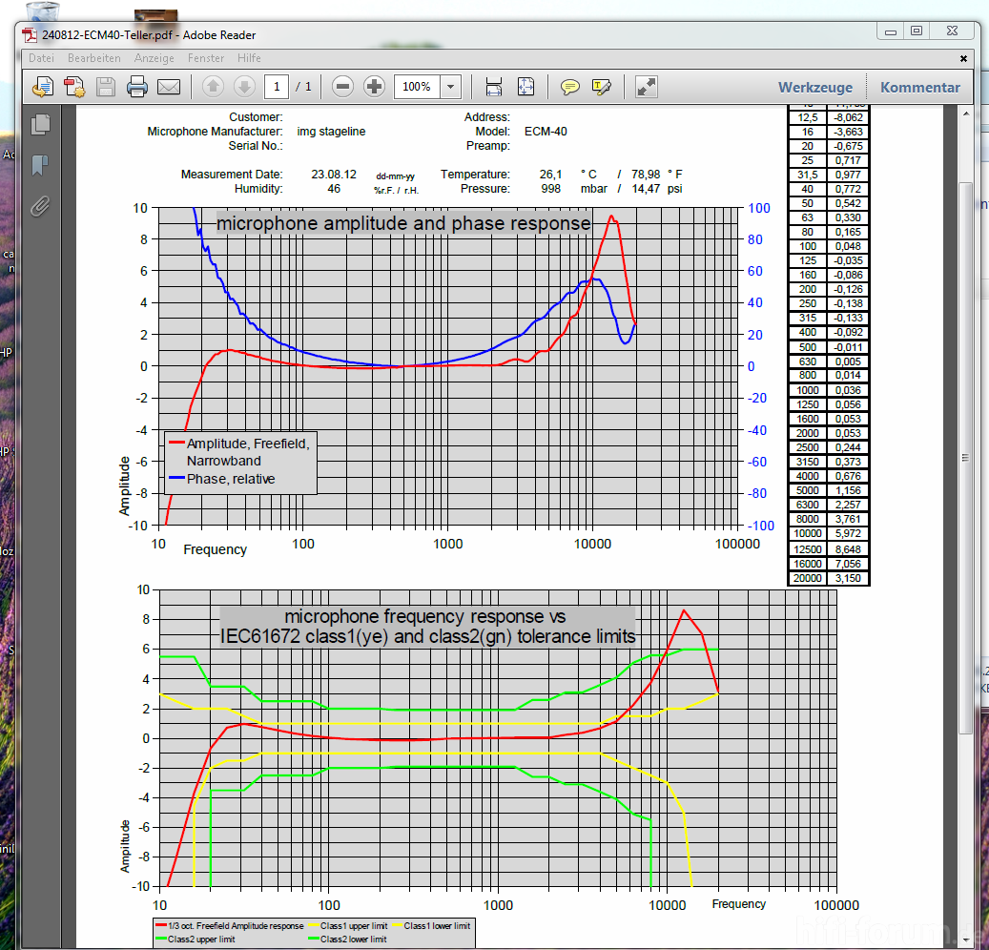989x950 pixels.
Task: Open the Datei menu
Action: tap(41, 58)
